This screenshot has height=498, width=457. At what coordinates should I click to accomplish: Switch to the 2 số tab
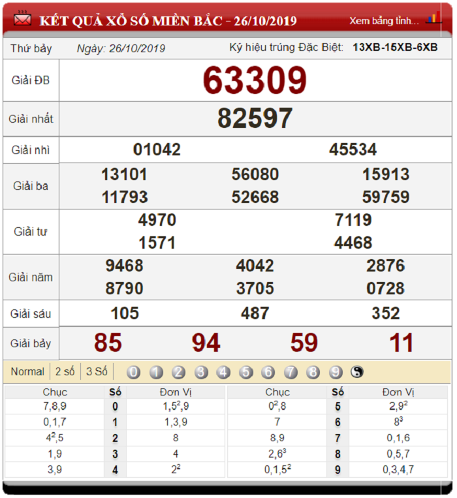[65, 371]
